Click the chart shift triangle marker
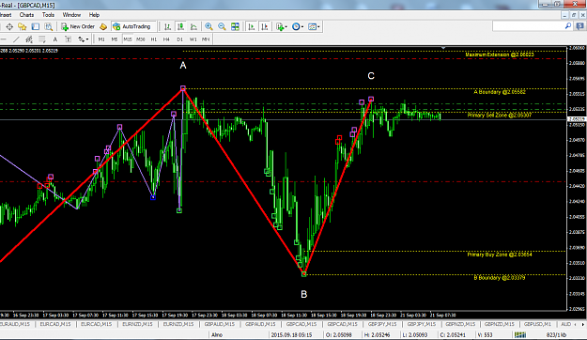587x340 pixels. coord(443,48)
